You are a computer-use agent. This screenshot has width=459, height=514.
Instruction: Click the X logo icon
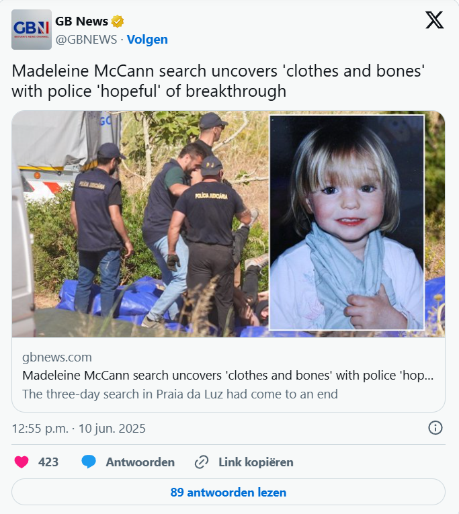pyautogui.click(x=434, y=20)
